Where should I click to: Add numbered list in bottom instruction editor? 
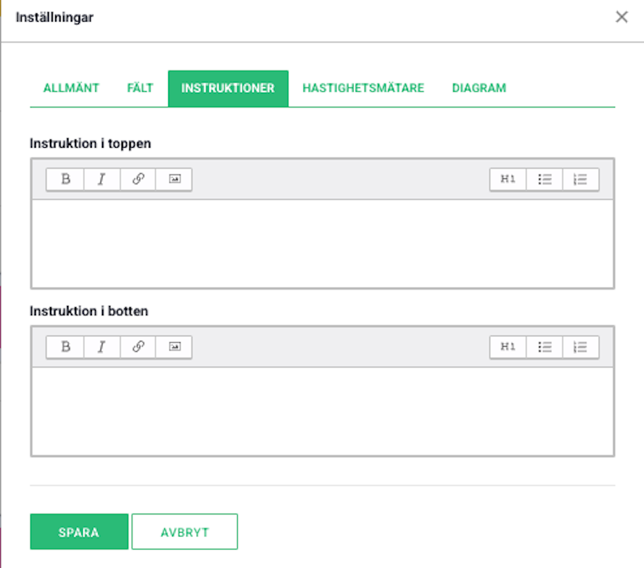pos(581,347)
